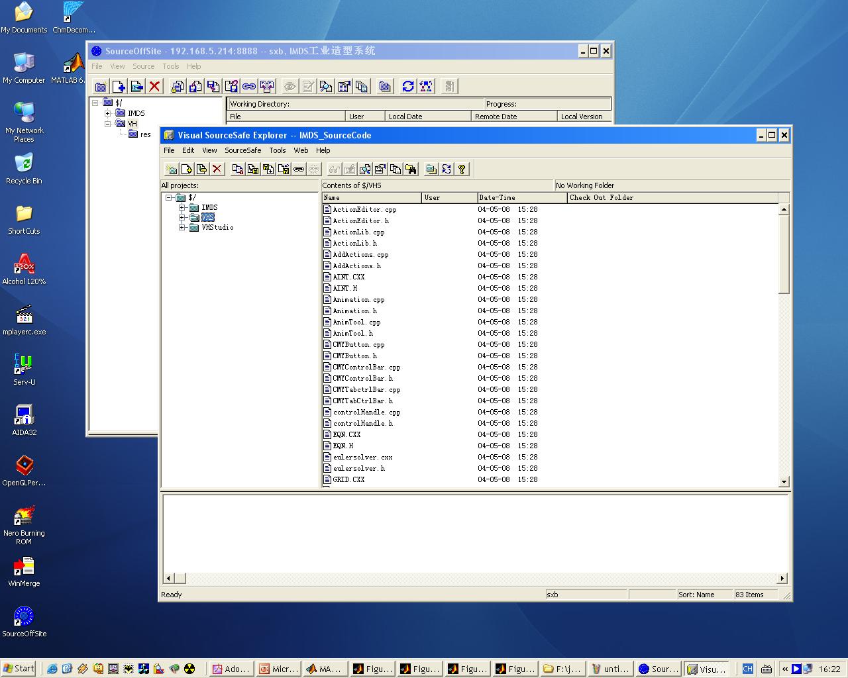Expand IMDS project in Visual SourceSafe tree
Image resolution: width=848 pixels, height=678 pixels.
click(x=182, y=208)
